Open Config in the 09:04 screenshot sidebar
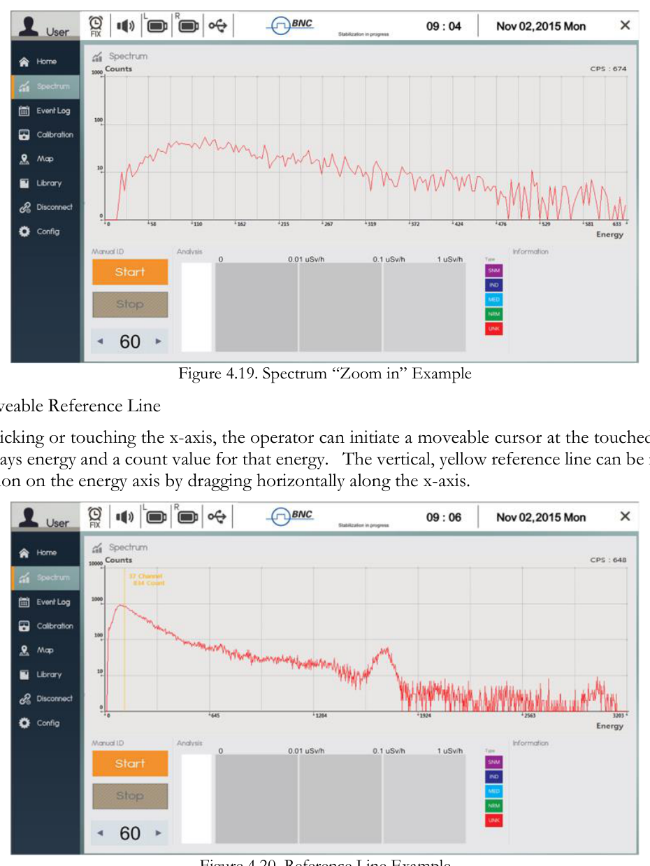 click(x=45, y=232)
